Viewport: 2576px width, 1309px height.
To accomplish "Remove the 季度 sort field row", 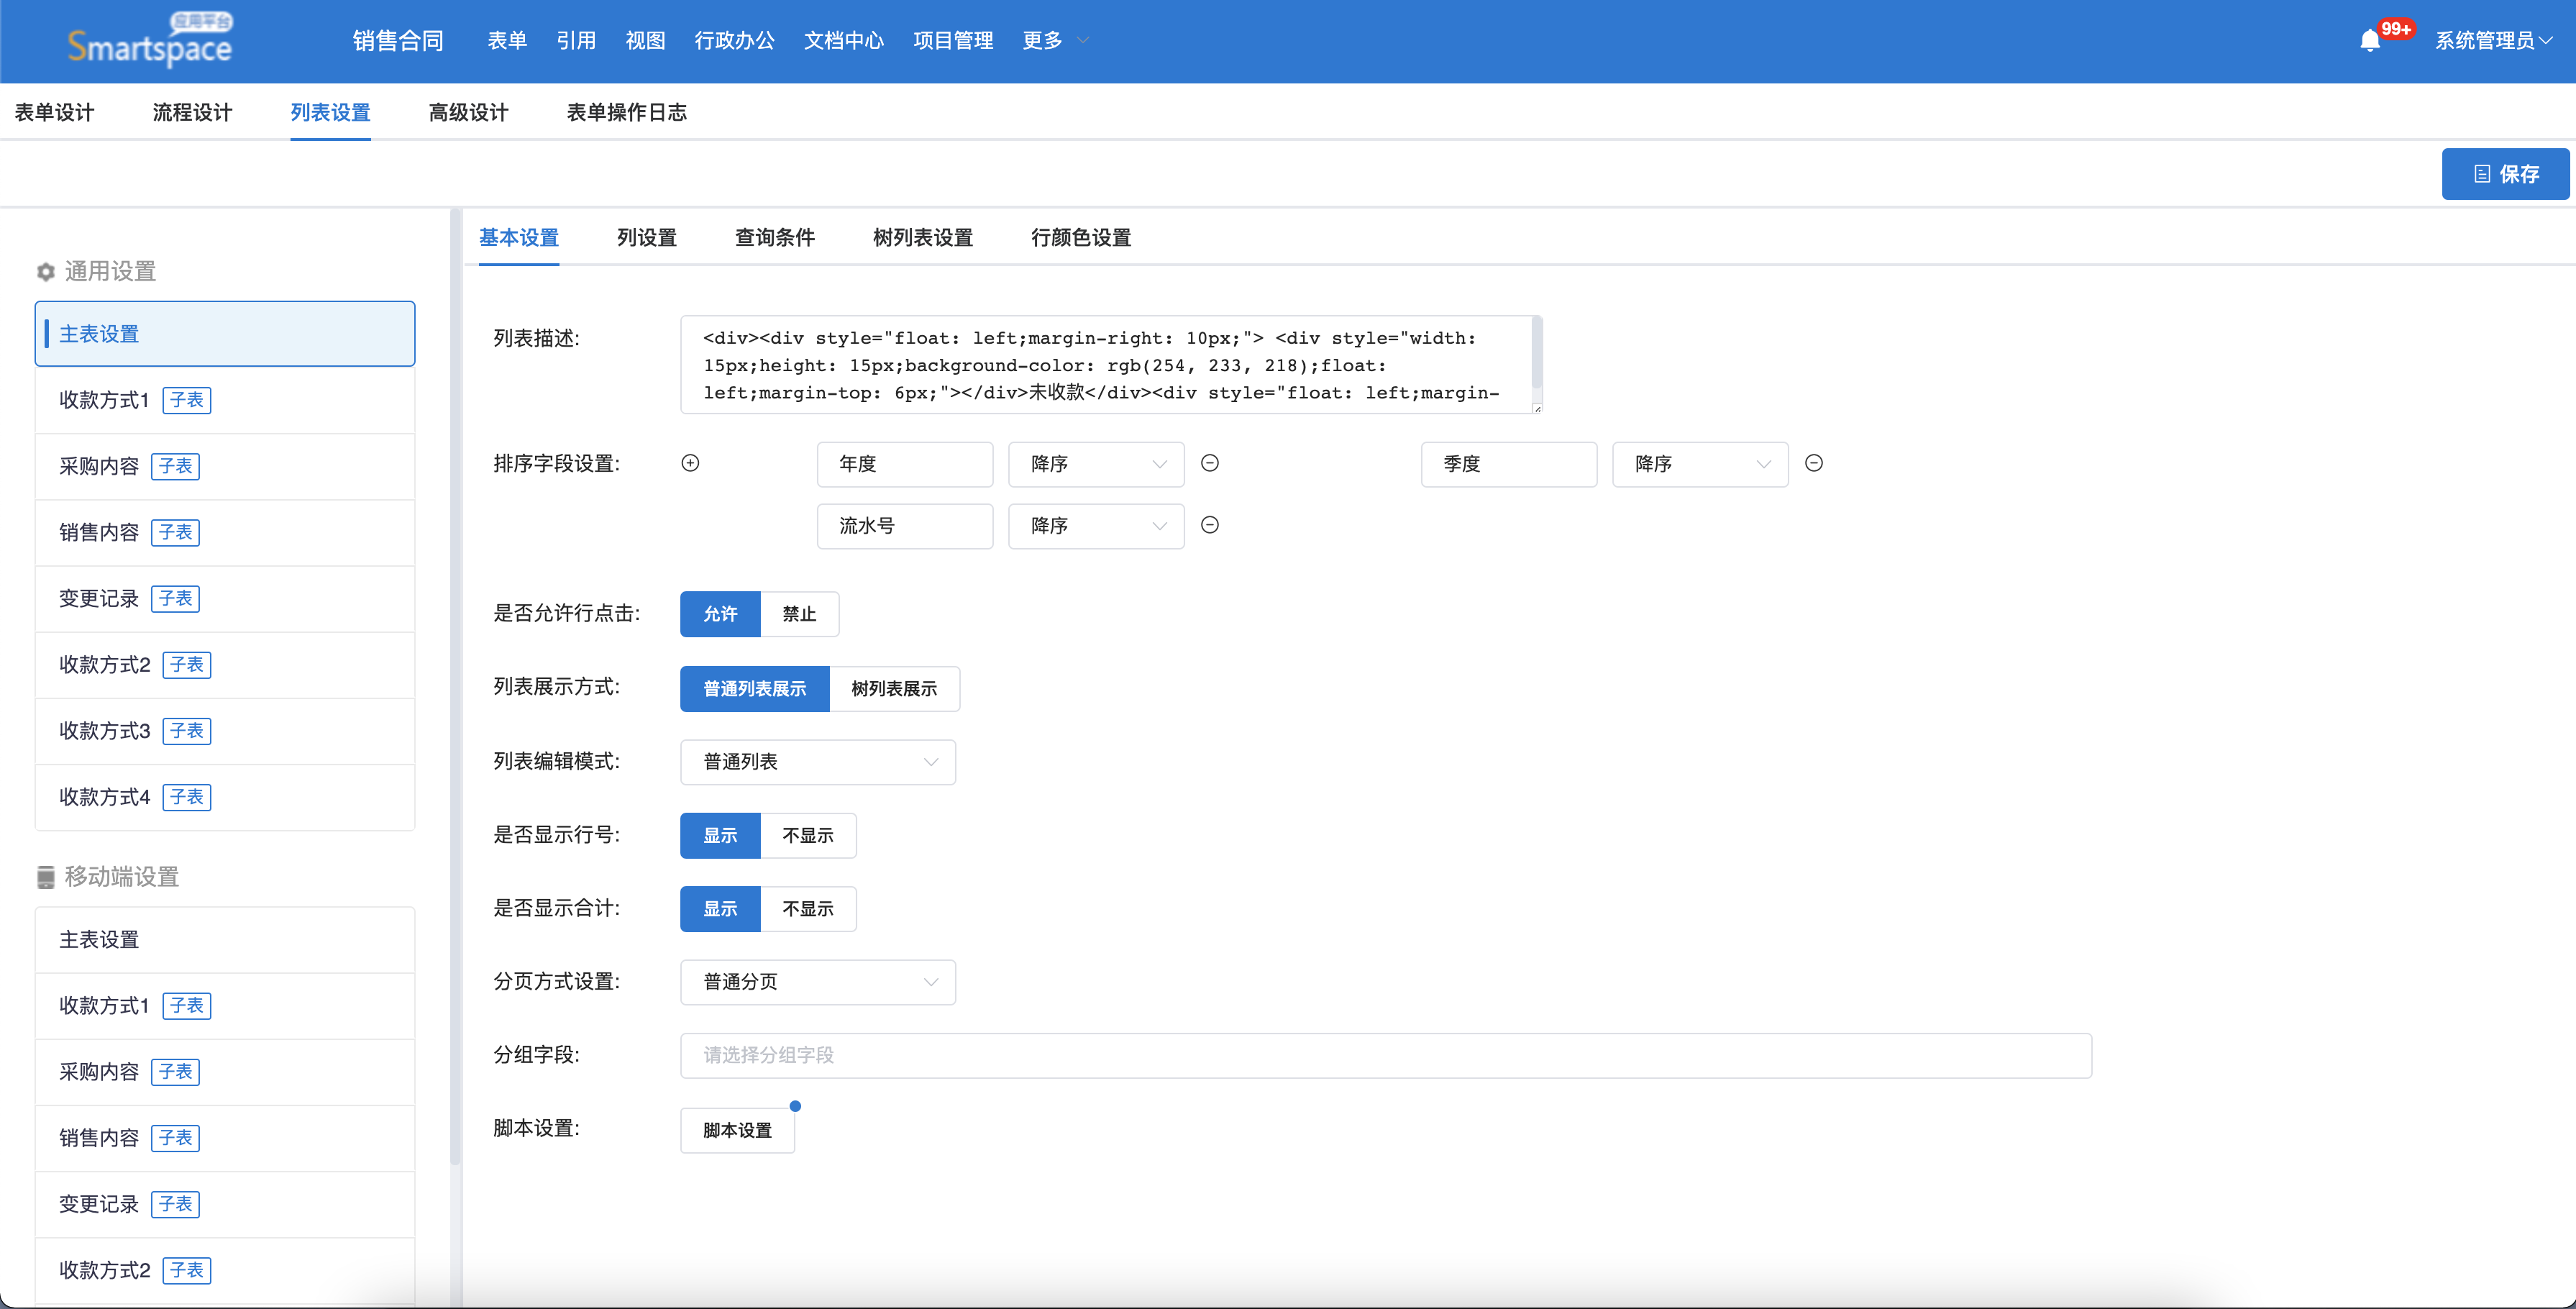I will pos(1813,463).
